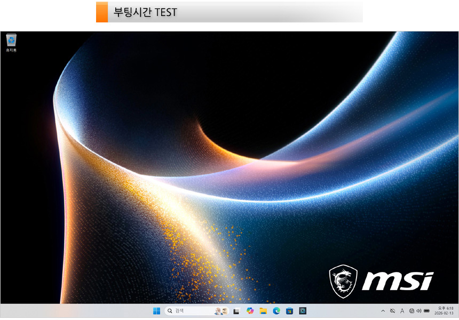This screenshot has height=320, width=459.
Task: Open the dark teal app pinned last on taskbar
Action: (303, 311)
